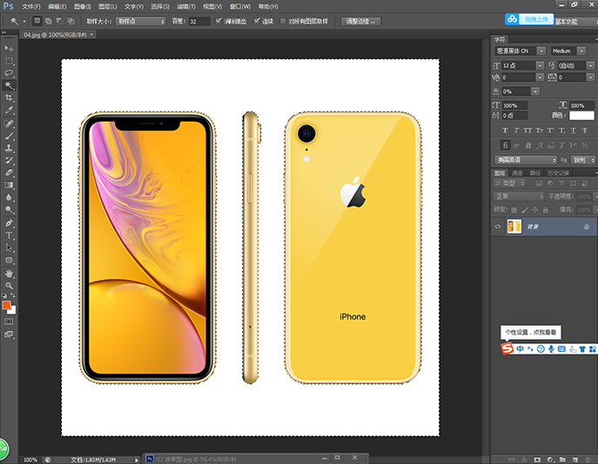This screenshot has height=464, width=598.
Task: Toggle the Contiguous checkbox
Action: 257,21
